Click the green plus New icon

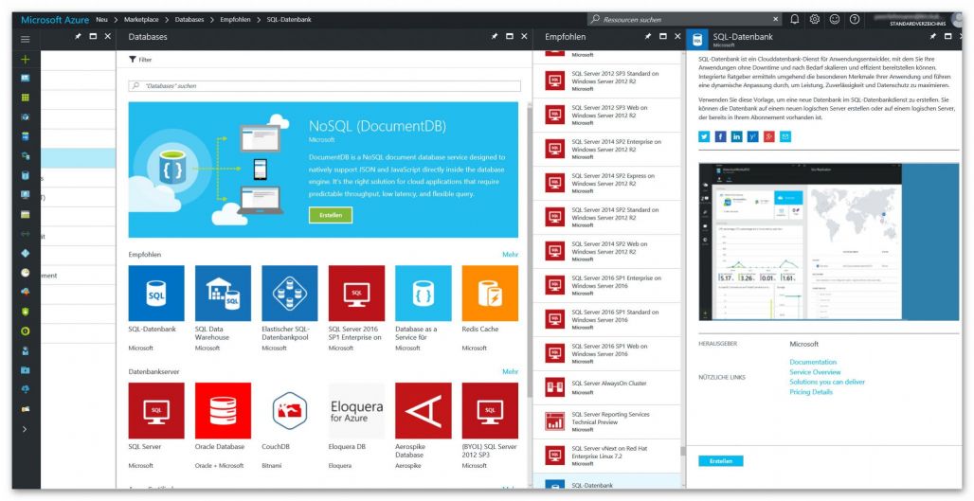tap(26, 59)
